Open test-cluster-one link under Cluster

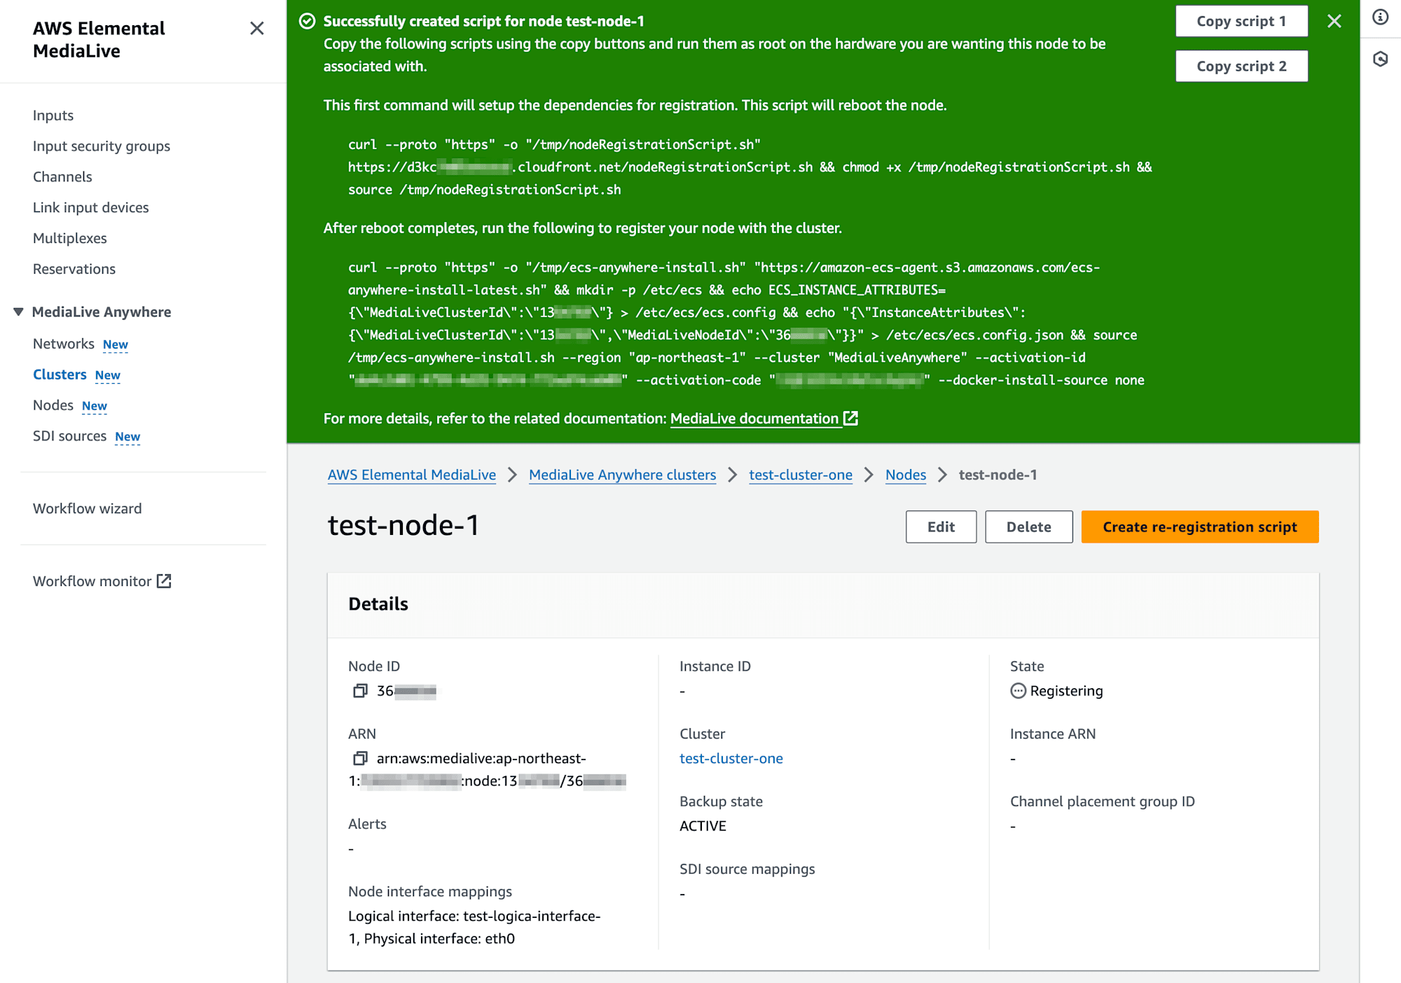tap(731, 758)
